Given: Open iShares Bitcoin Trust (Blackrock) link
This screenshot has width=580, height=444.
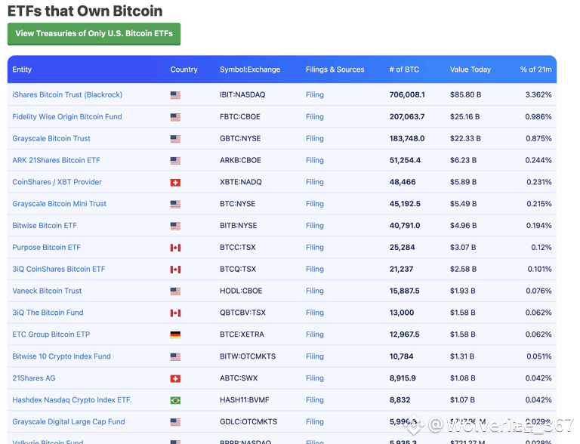Looking at the screenshot, I should [x=67, y=94].
